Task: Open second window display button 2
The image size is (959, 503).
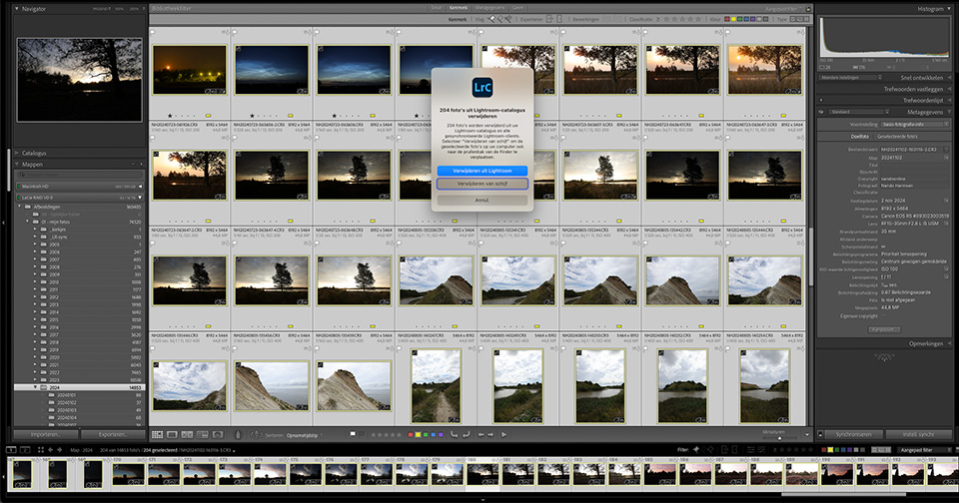Action: pos(25,450)
